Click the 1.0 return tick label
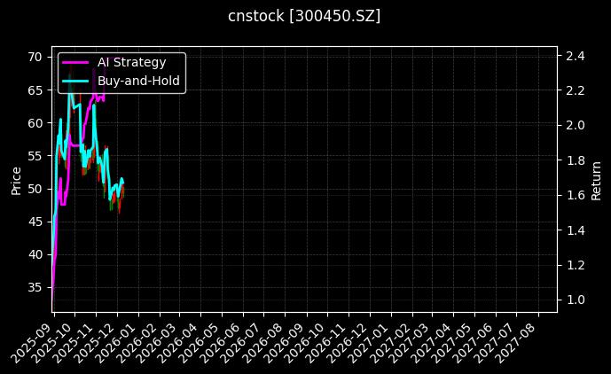 (x=575, y=300)
